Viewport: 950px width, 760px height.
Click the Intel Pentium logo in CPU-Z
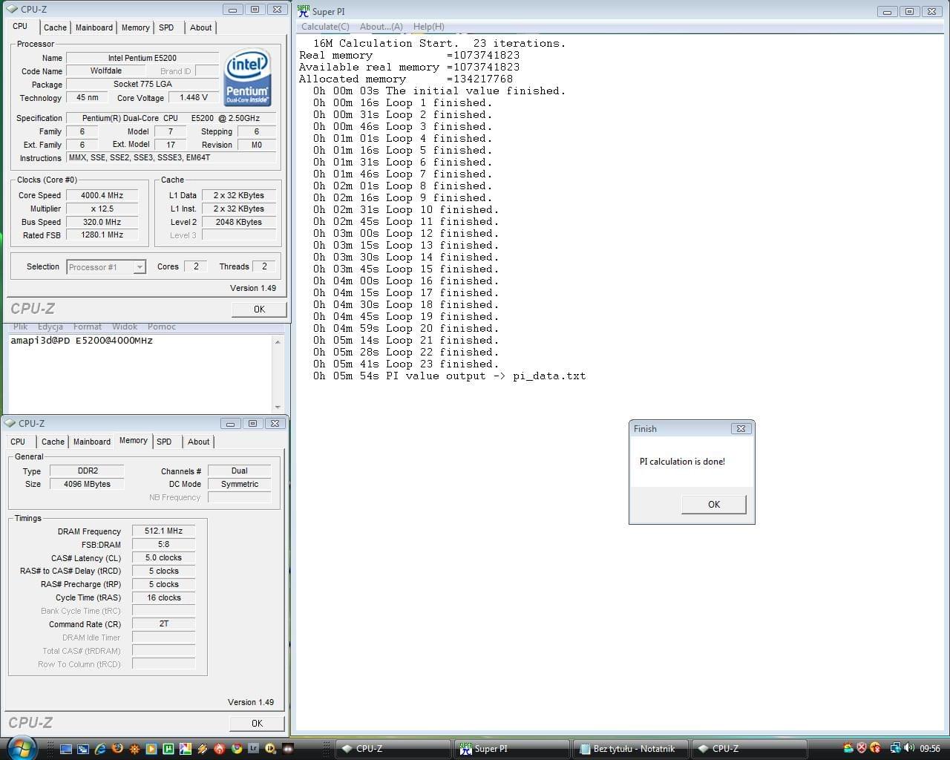[x=247, y=78]
